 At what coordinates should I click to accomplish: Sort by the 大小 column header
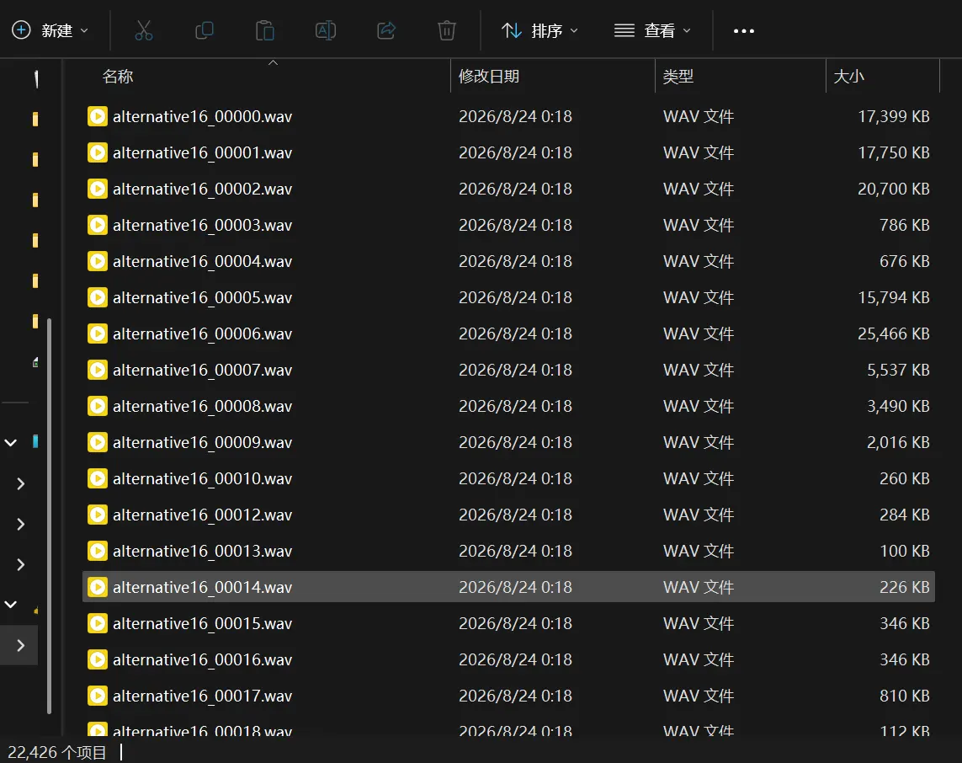(849, 76)
